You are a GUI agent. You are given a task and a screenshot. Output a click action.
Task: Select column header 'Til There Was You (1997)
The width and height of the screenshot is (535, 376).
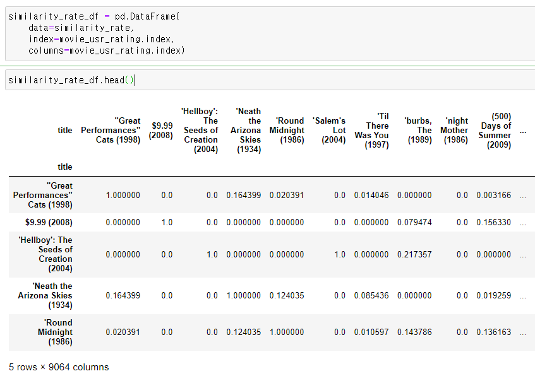(371, 131)
